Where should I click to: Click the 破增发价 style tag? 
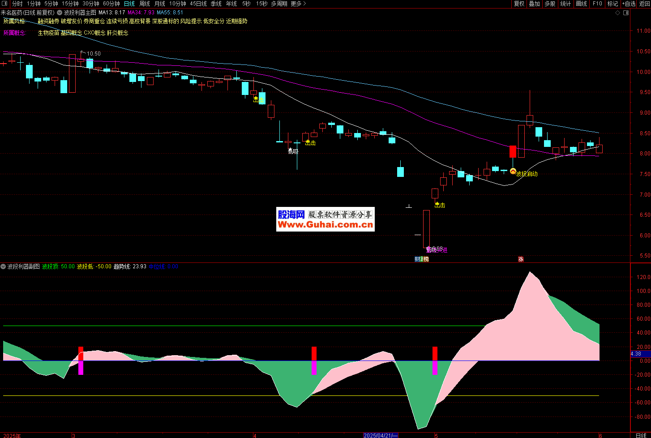click(71, 21)
